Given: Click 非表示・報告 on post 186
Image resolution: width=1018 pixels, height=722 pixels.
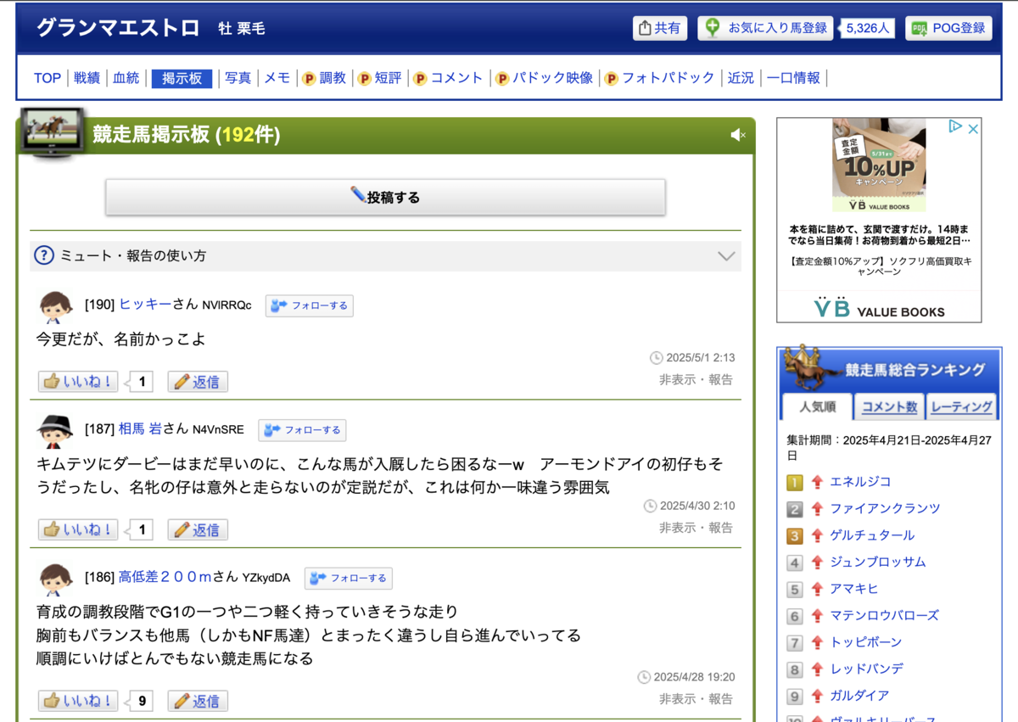Looking at the screenshot, I should pyautogui.click(x=696, y=698).
